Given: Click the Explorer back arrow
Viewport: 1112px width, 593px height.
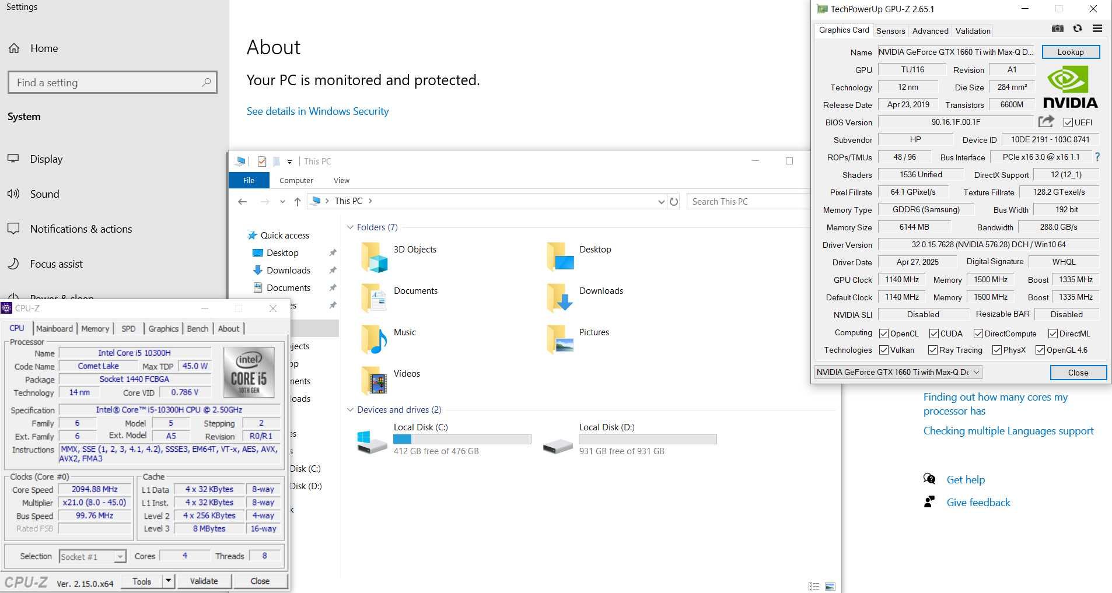Looking at the screenshot, I should coord(243,201).
